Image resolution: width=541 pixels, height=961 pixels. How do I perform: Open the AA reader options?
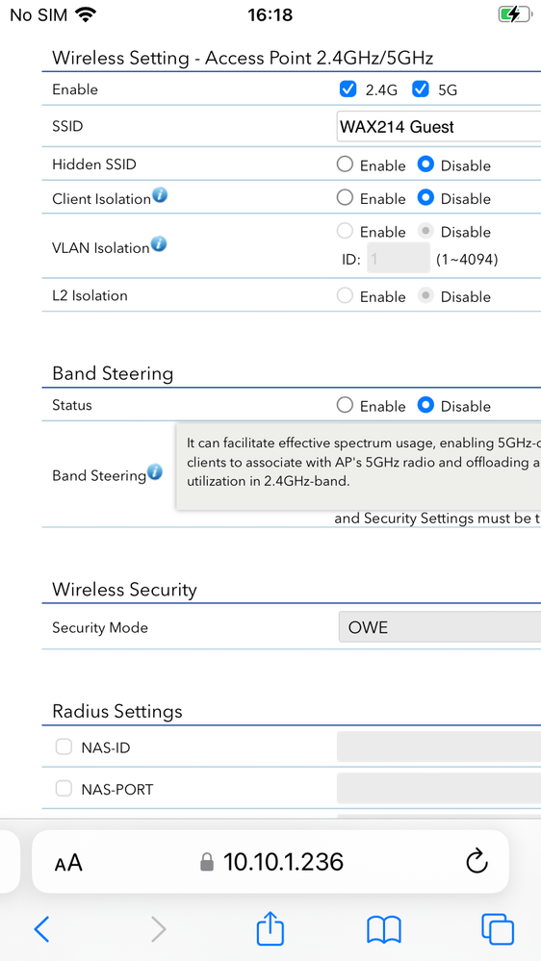click(x=68, y=863)
